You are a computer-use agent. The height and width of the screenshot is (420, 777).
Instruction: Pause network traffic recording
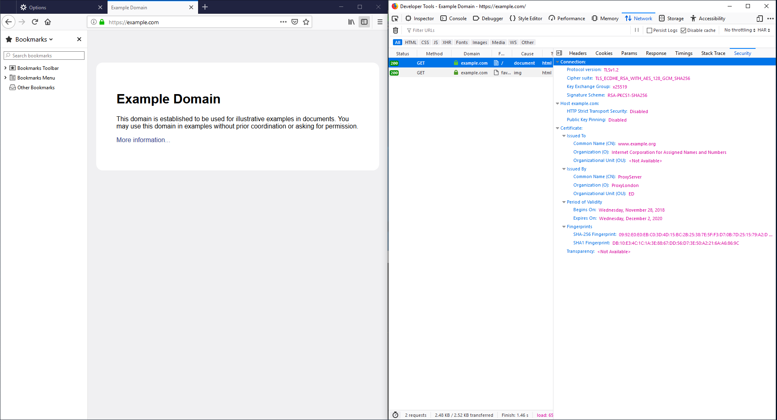click(x=637, y=30)
